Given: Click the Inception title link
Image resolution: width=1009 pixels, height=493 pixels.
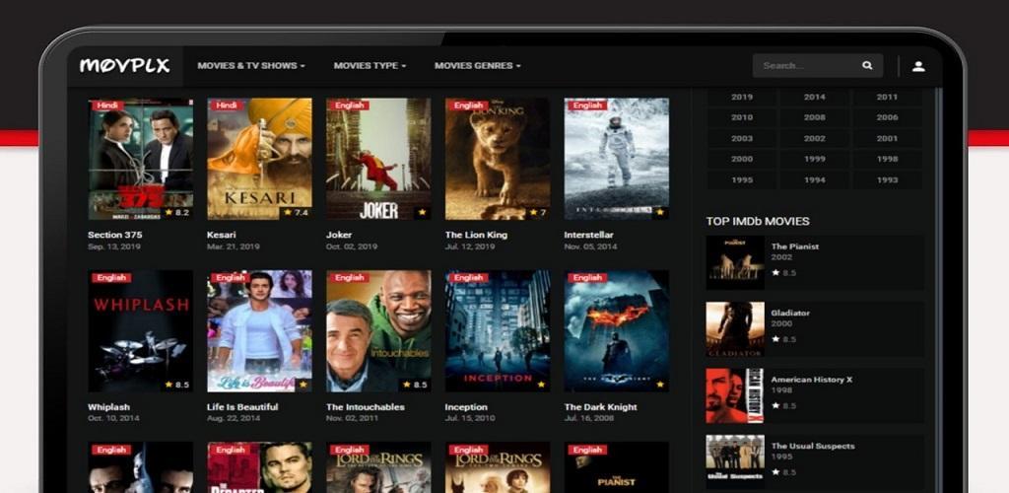Looking at the screenshot, I should pyautogui.click(x=466, y=407).
